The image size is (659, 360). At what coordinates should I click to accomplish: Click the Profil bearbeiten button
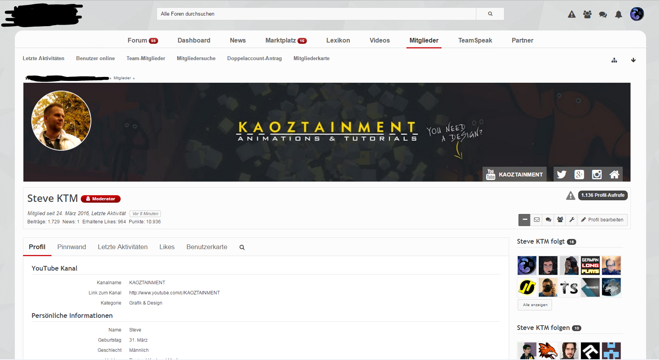(x=602, y=220)
